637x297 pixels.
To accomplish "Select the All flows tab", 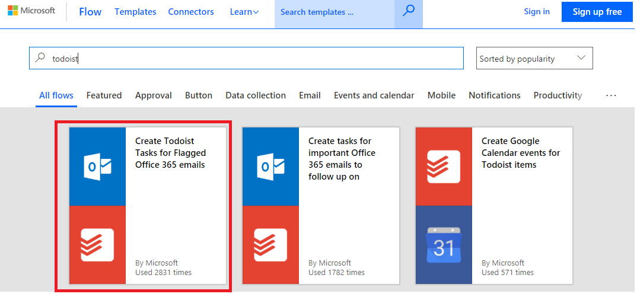I will click(x=56, y=95).
